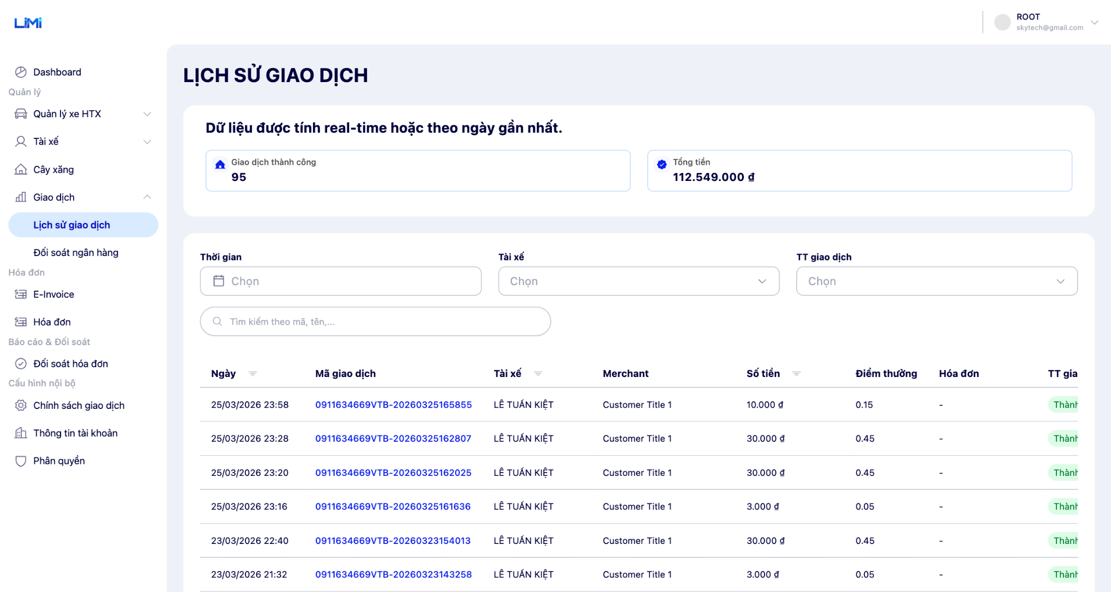
Task: Click the 10.000 đ amount cell
Action: click(765, 405)
